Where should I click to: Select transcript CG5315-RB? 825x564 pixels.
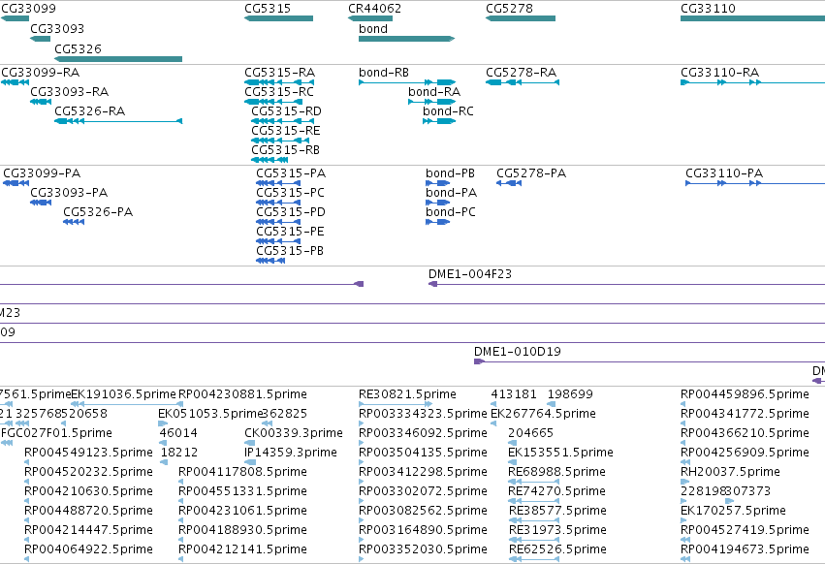pos(270,160)
